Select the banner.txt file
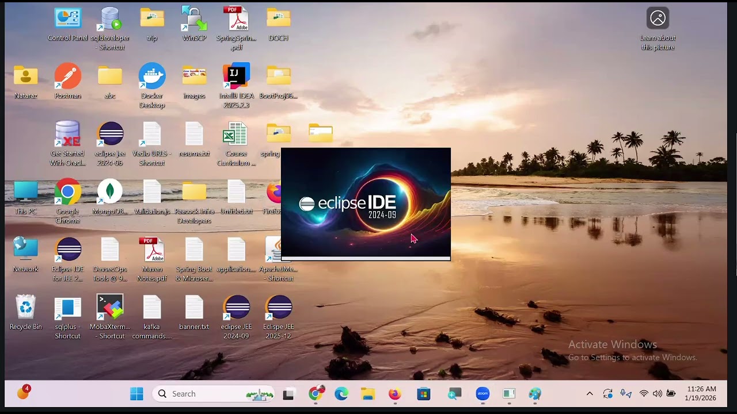The width and height of the screenshot is (737, 414). point(194,312)
